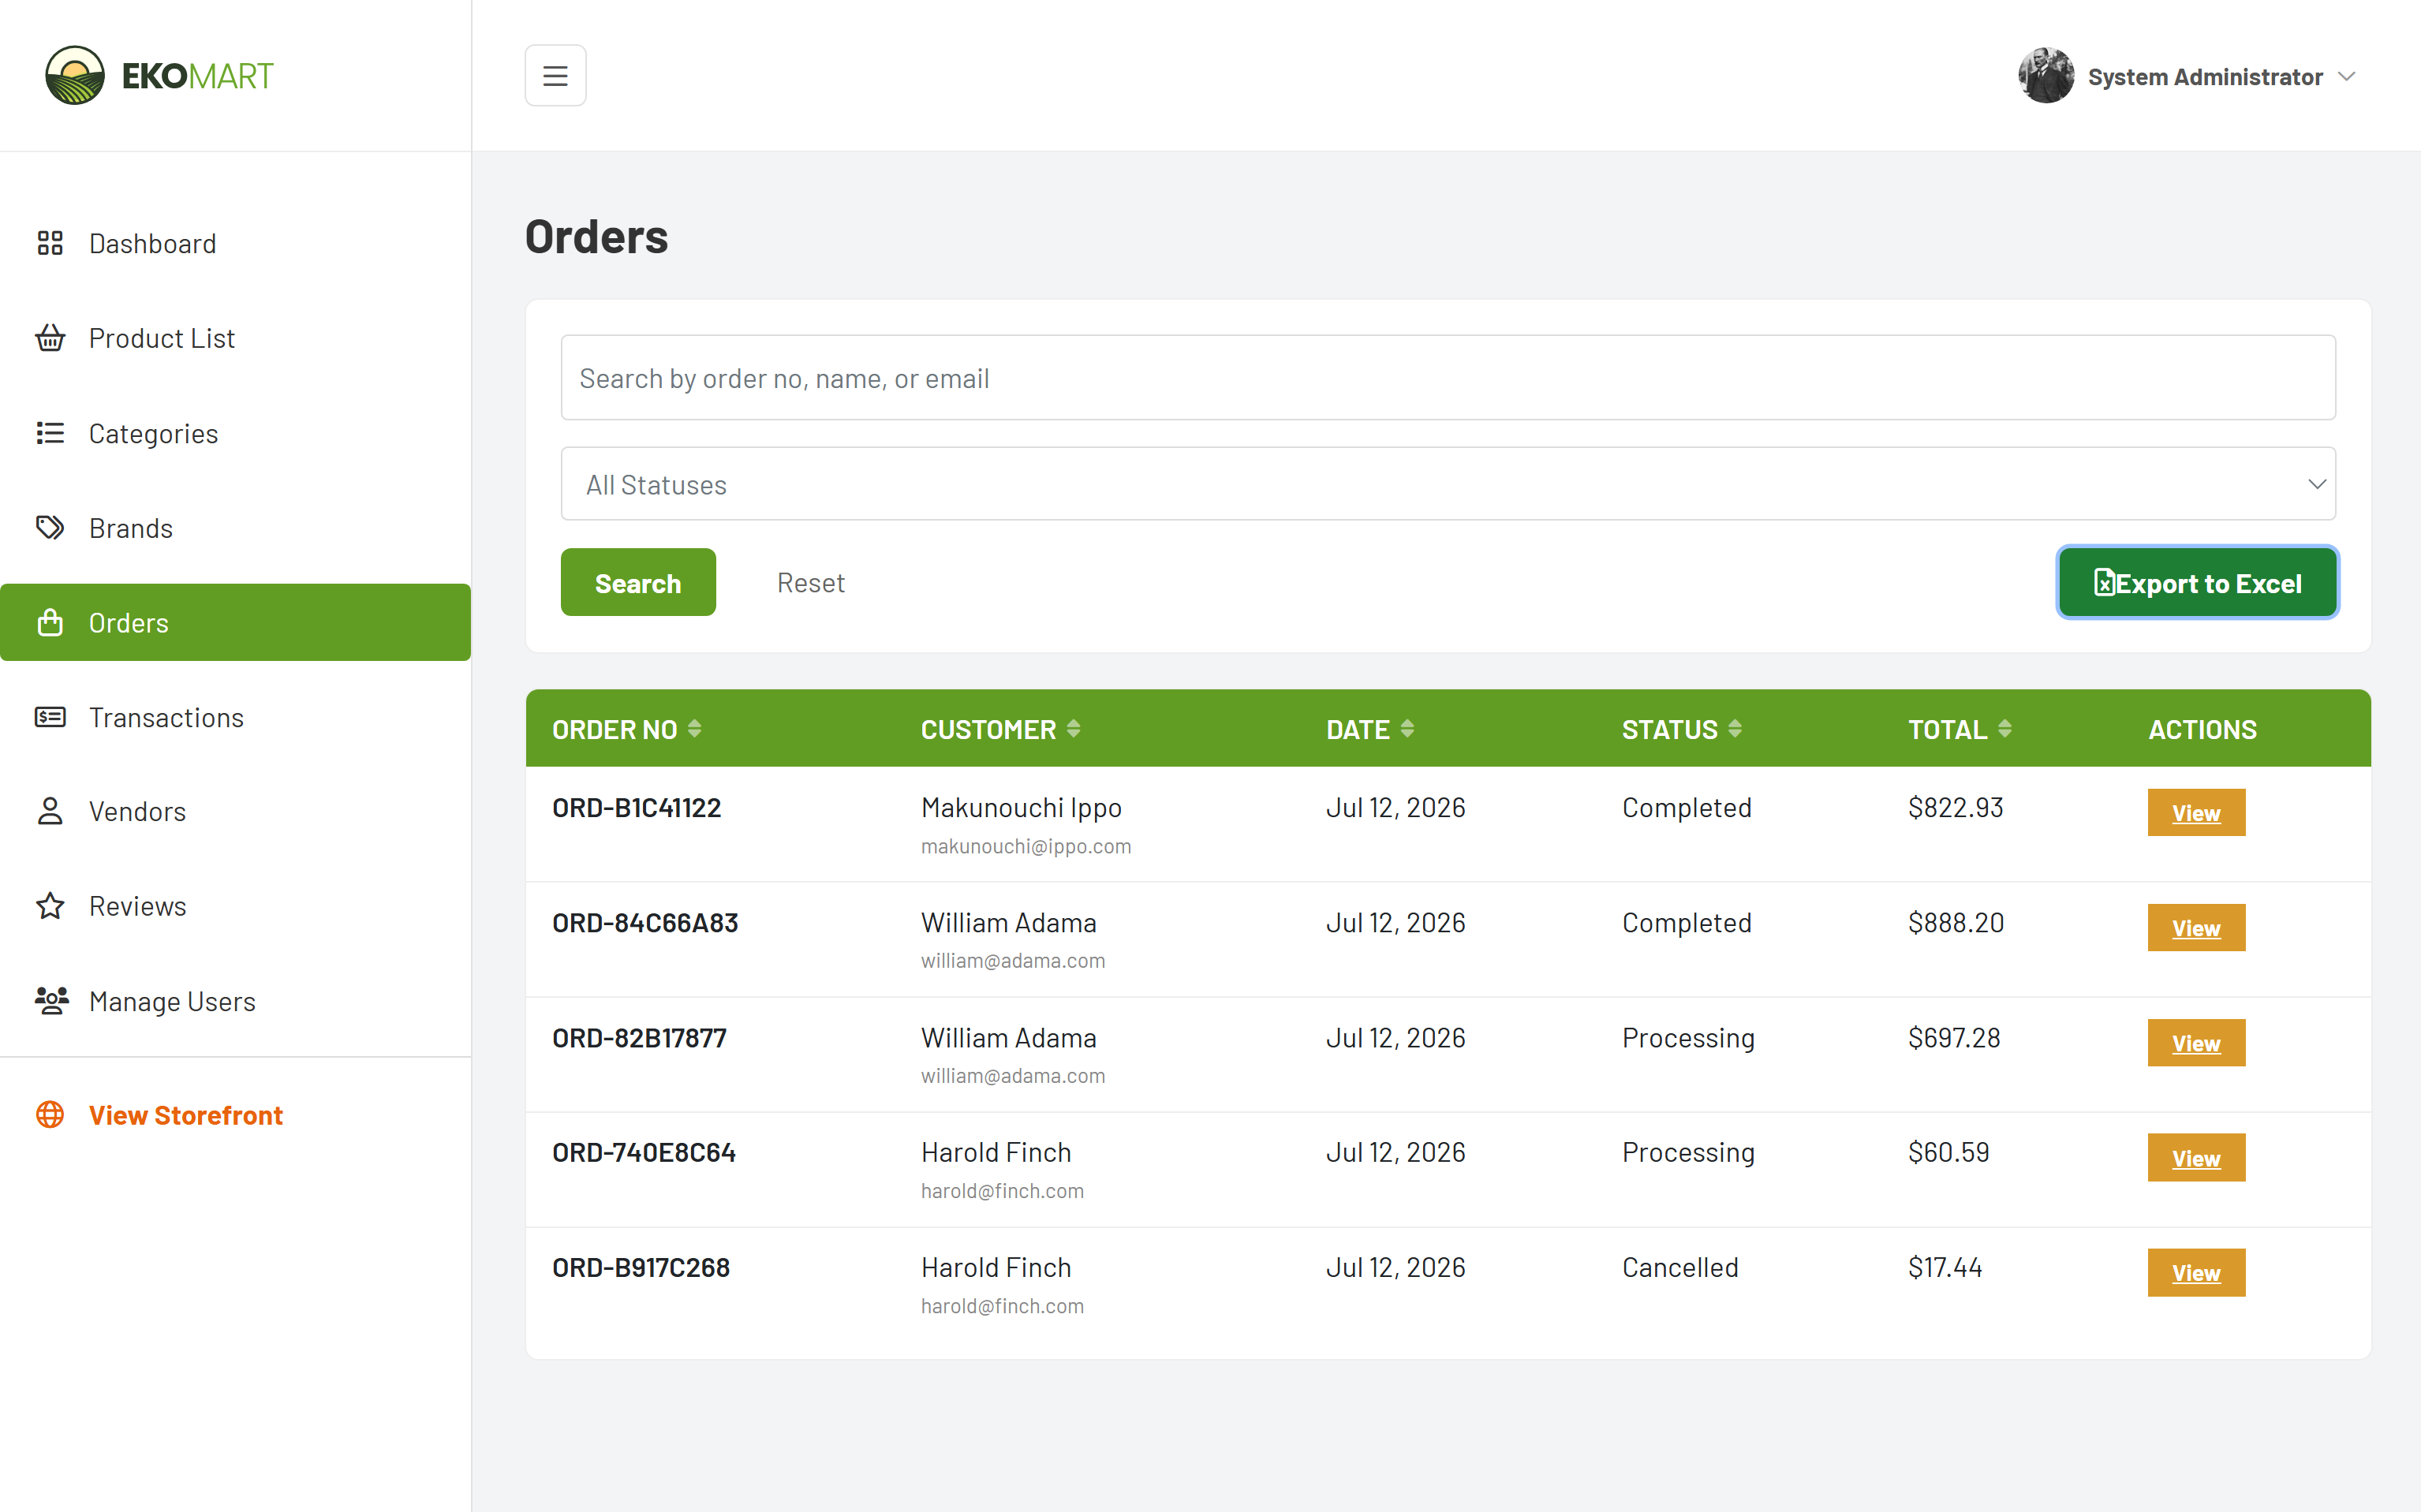Click the Reset button
The image size is (2421, 1512).
point(811,583)
